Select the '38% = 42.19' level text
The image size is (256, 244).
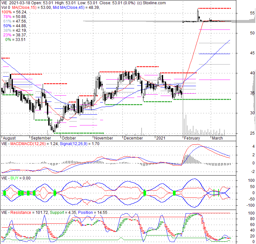pos(15,30)
